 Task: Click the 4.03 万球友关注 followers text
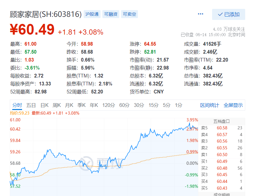[229, 29]
